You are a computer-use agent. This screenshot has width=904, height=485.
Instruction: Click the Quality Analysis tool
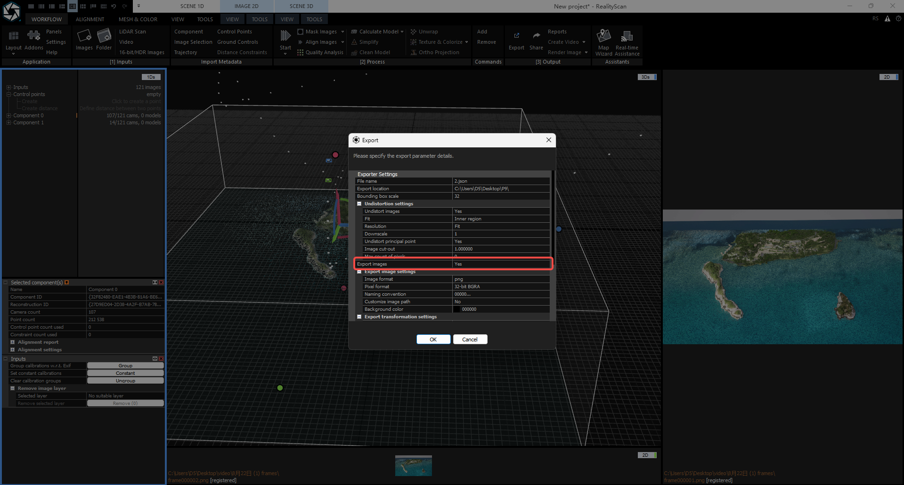click(x=320, y=52)
